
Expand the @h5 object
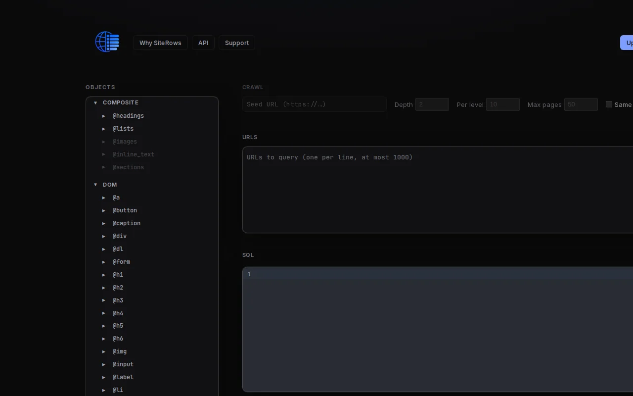[x=104, y=326]
